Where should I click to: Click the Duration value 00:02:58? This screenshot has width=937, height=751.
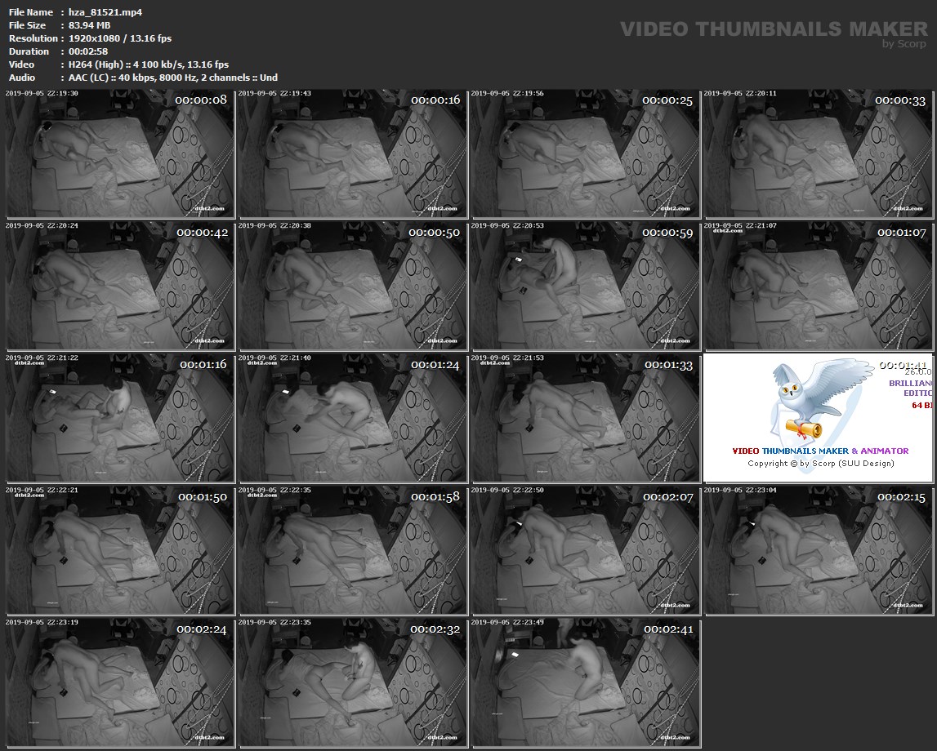click(x=88, y=51)
